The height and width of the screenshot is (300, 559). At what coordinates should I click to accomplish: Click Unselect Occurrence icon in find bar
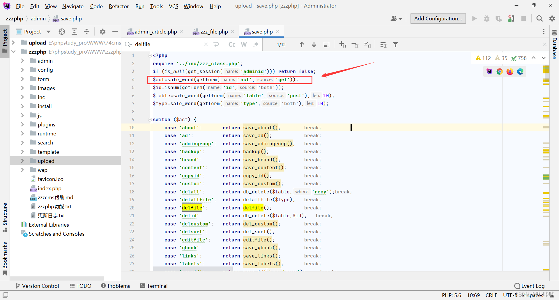tap(355, 45)
